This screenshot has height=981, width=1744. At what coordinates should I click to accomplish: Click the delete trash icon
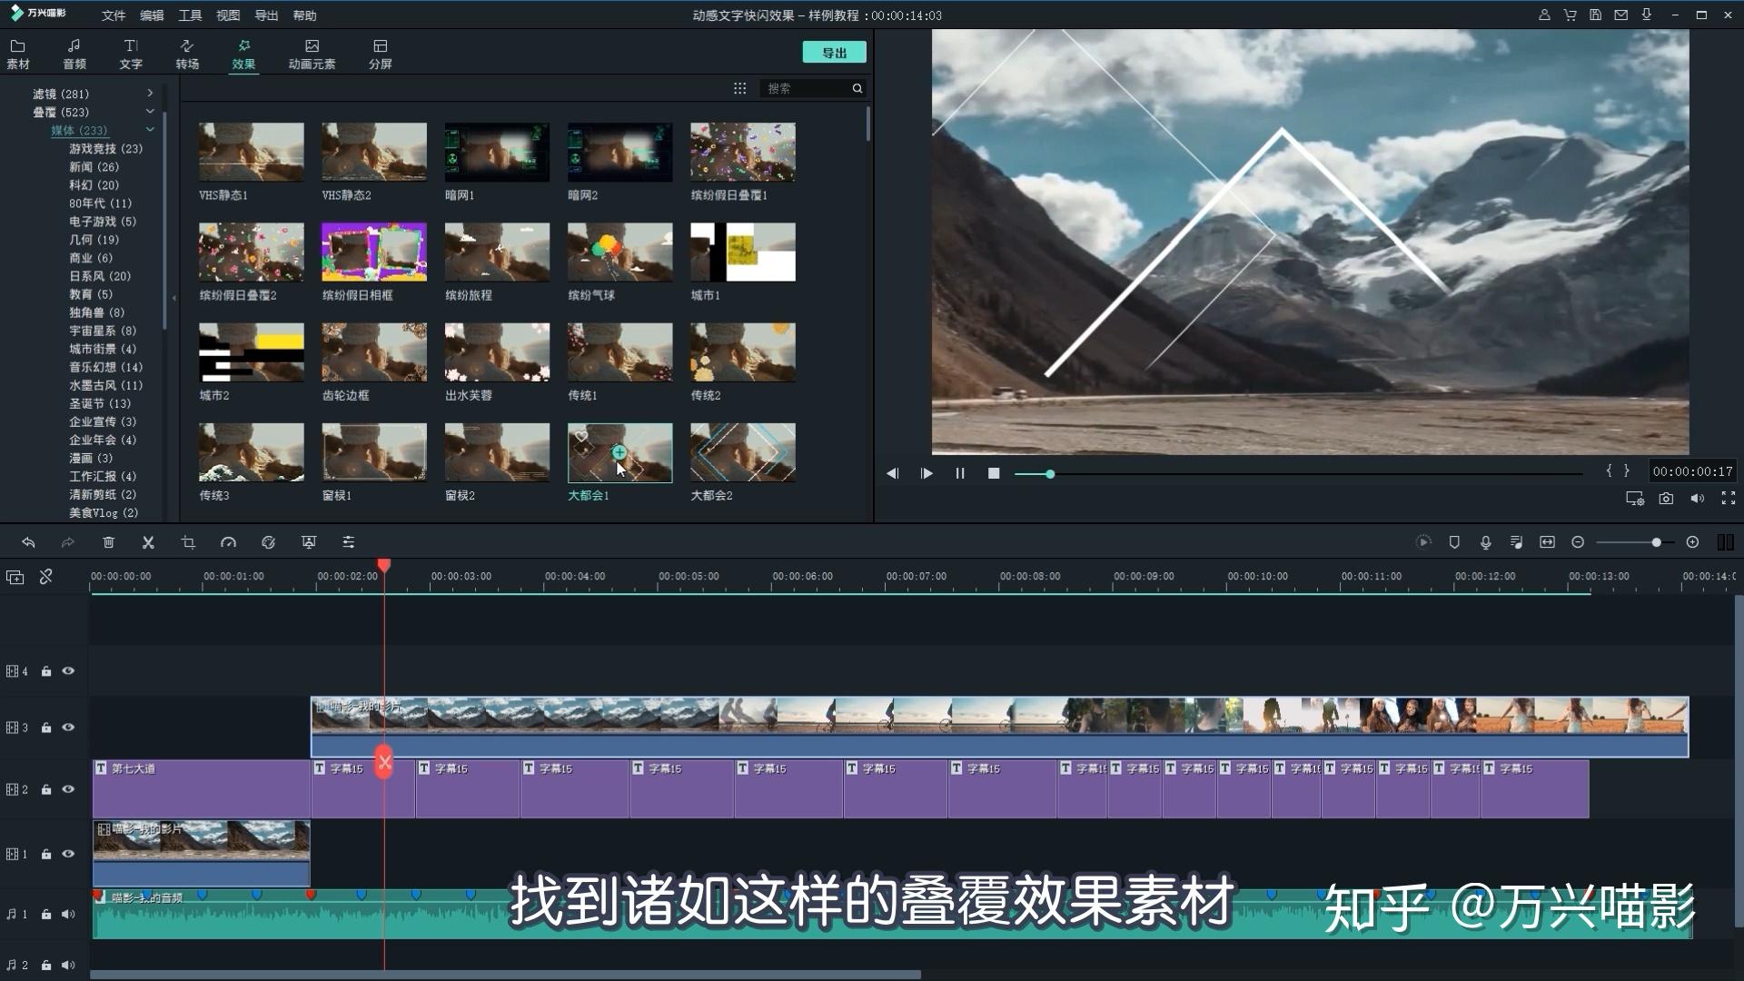coord(108,542)
